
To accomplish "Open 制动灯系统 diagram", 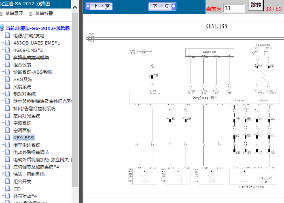I will pyautogui.click(x=24, y=94).
